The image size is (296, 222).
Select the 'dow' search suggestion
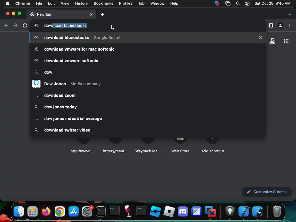148,72
